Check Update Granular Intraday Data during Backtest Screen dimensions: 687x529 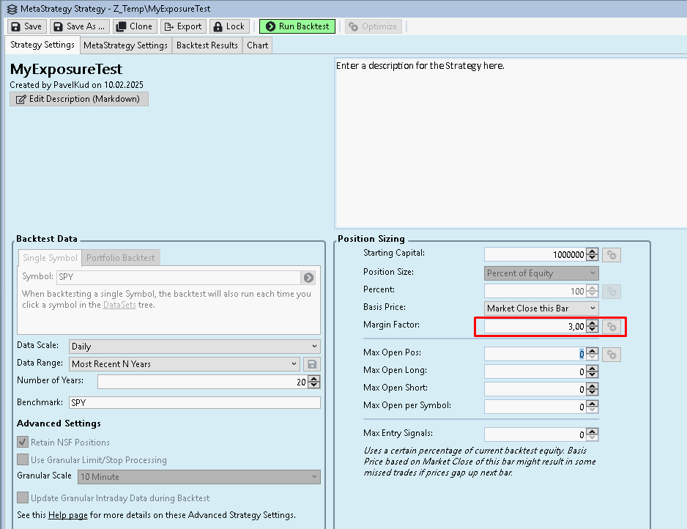coord(23,498)
